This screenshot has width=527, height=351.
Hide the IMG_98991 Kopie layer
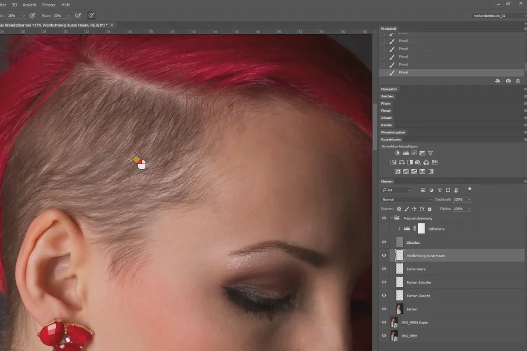pyautogui.click(x=384, y=322)
